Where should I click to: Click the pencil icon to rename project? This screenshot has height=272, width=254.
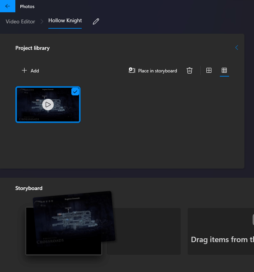point(96,21)
